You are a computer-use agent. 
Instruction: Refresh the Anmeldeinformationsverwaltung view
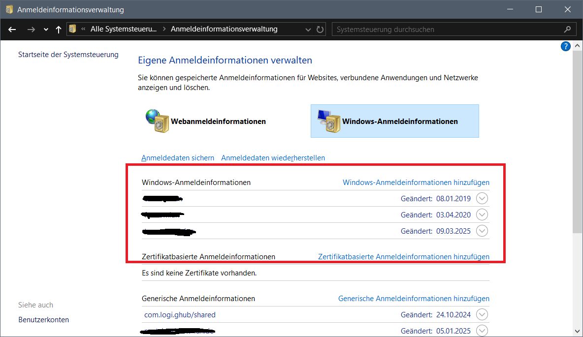pyautogui.click(x=320, y=30)
